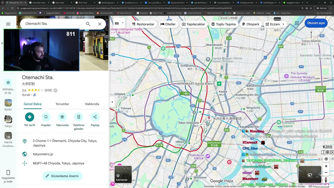Open the Google apps grid

pyautogui.click(x=297, y=23)
